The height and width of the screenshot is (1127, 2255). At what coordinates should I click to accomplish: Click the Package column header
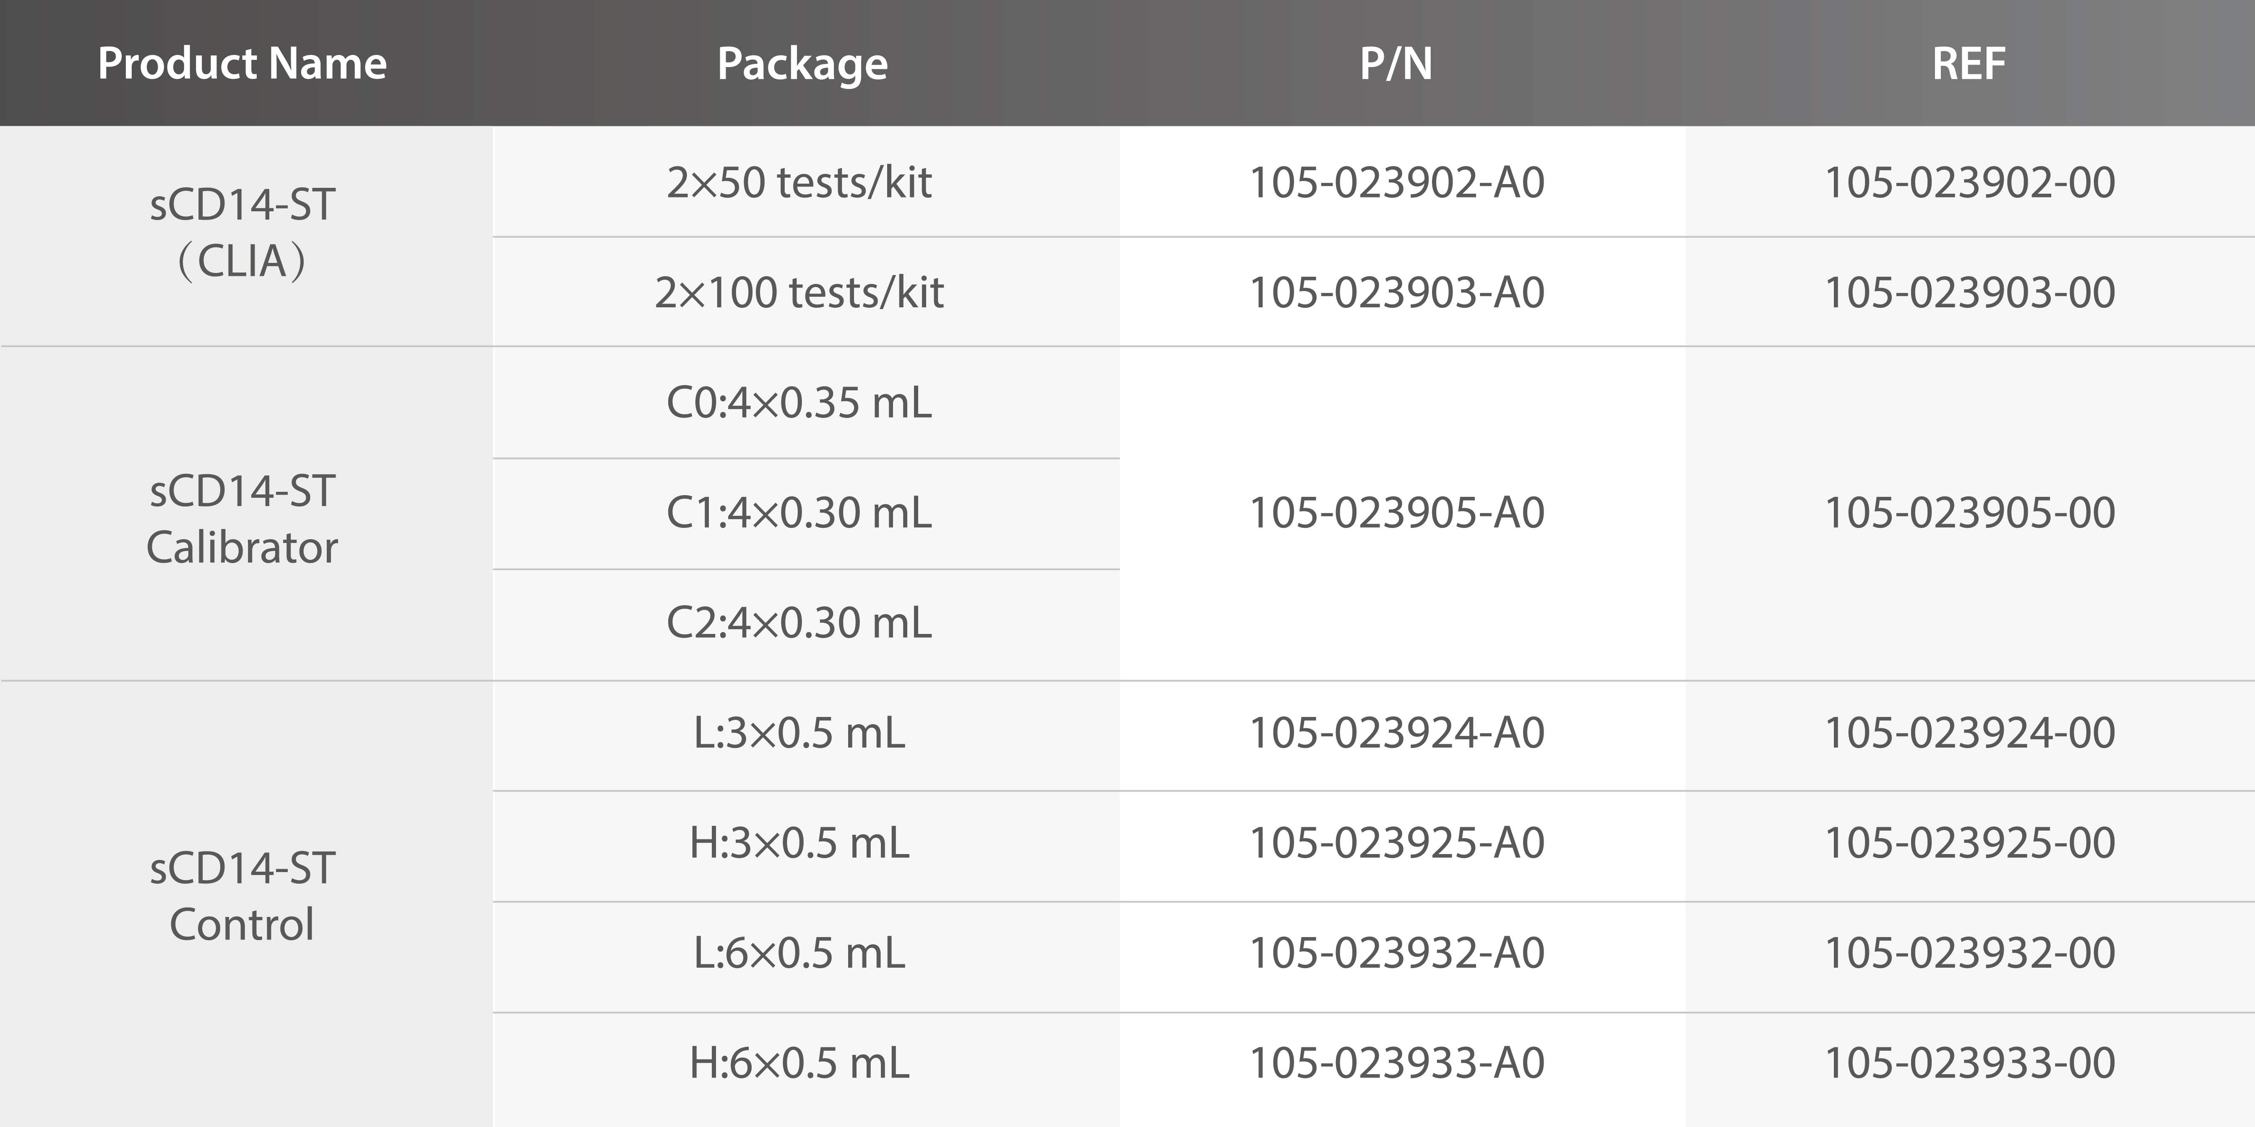point(802,63)
